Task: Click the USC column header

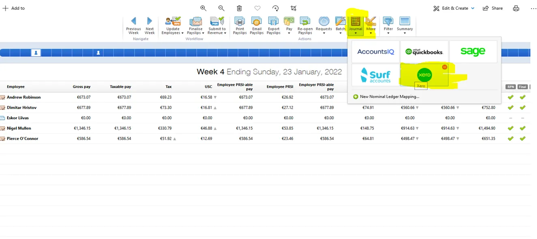Action: pos(208,87)
